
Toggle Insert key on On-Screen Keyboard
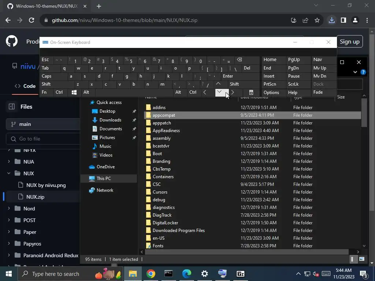pyautogui.click(x=274, y=76)
